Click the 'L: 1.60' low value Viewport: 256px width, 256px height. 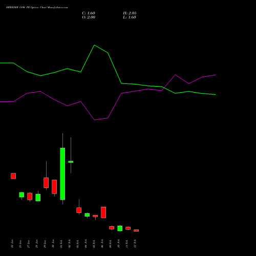(130, 17)
